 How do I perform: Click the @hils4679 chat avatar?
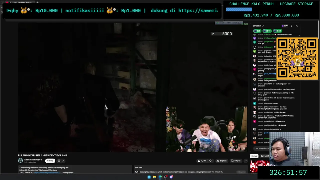tap(254, 84)
